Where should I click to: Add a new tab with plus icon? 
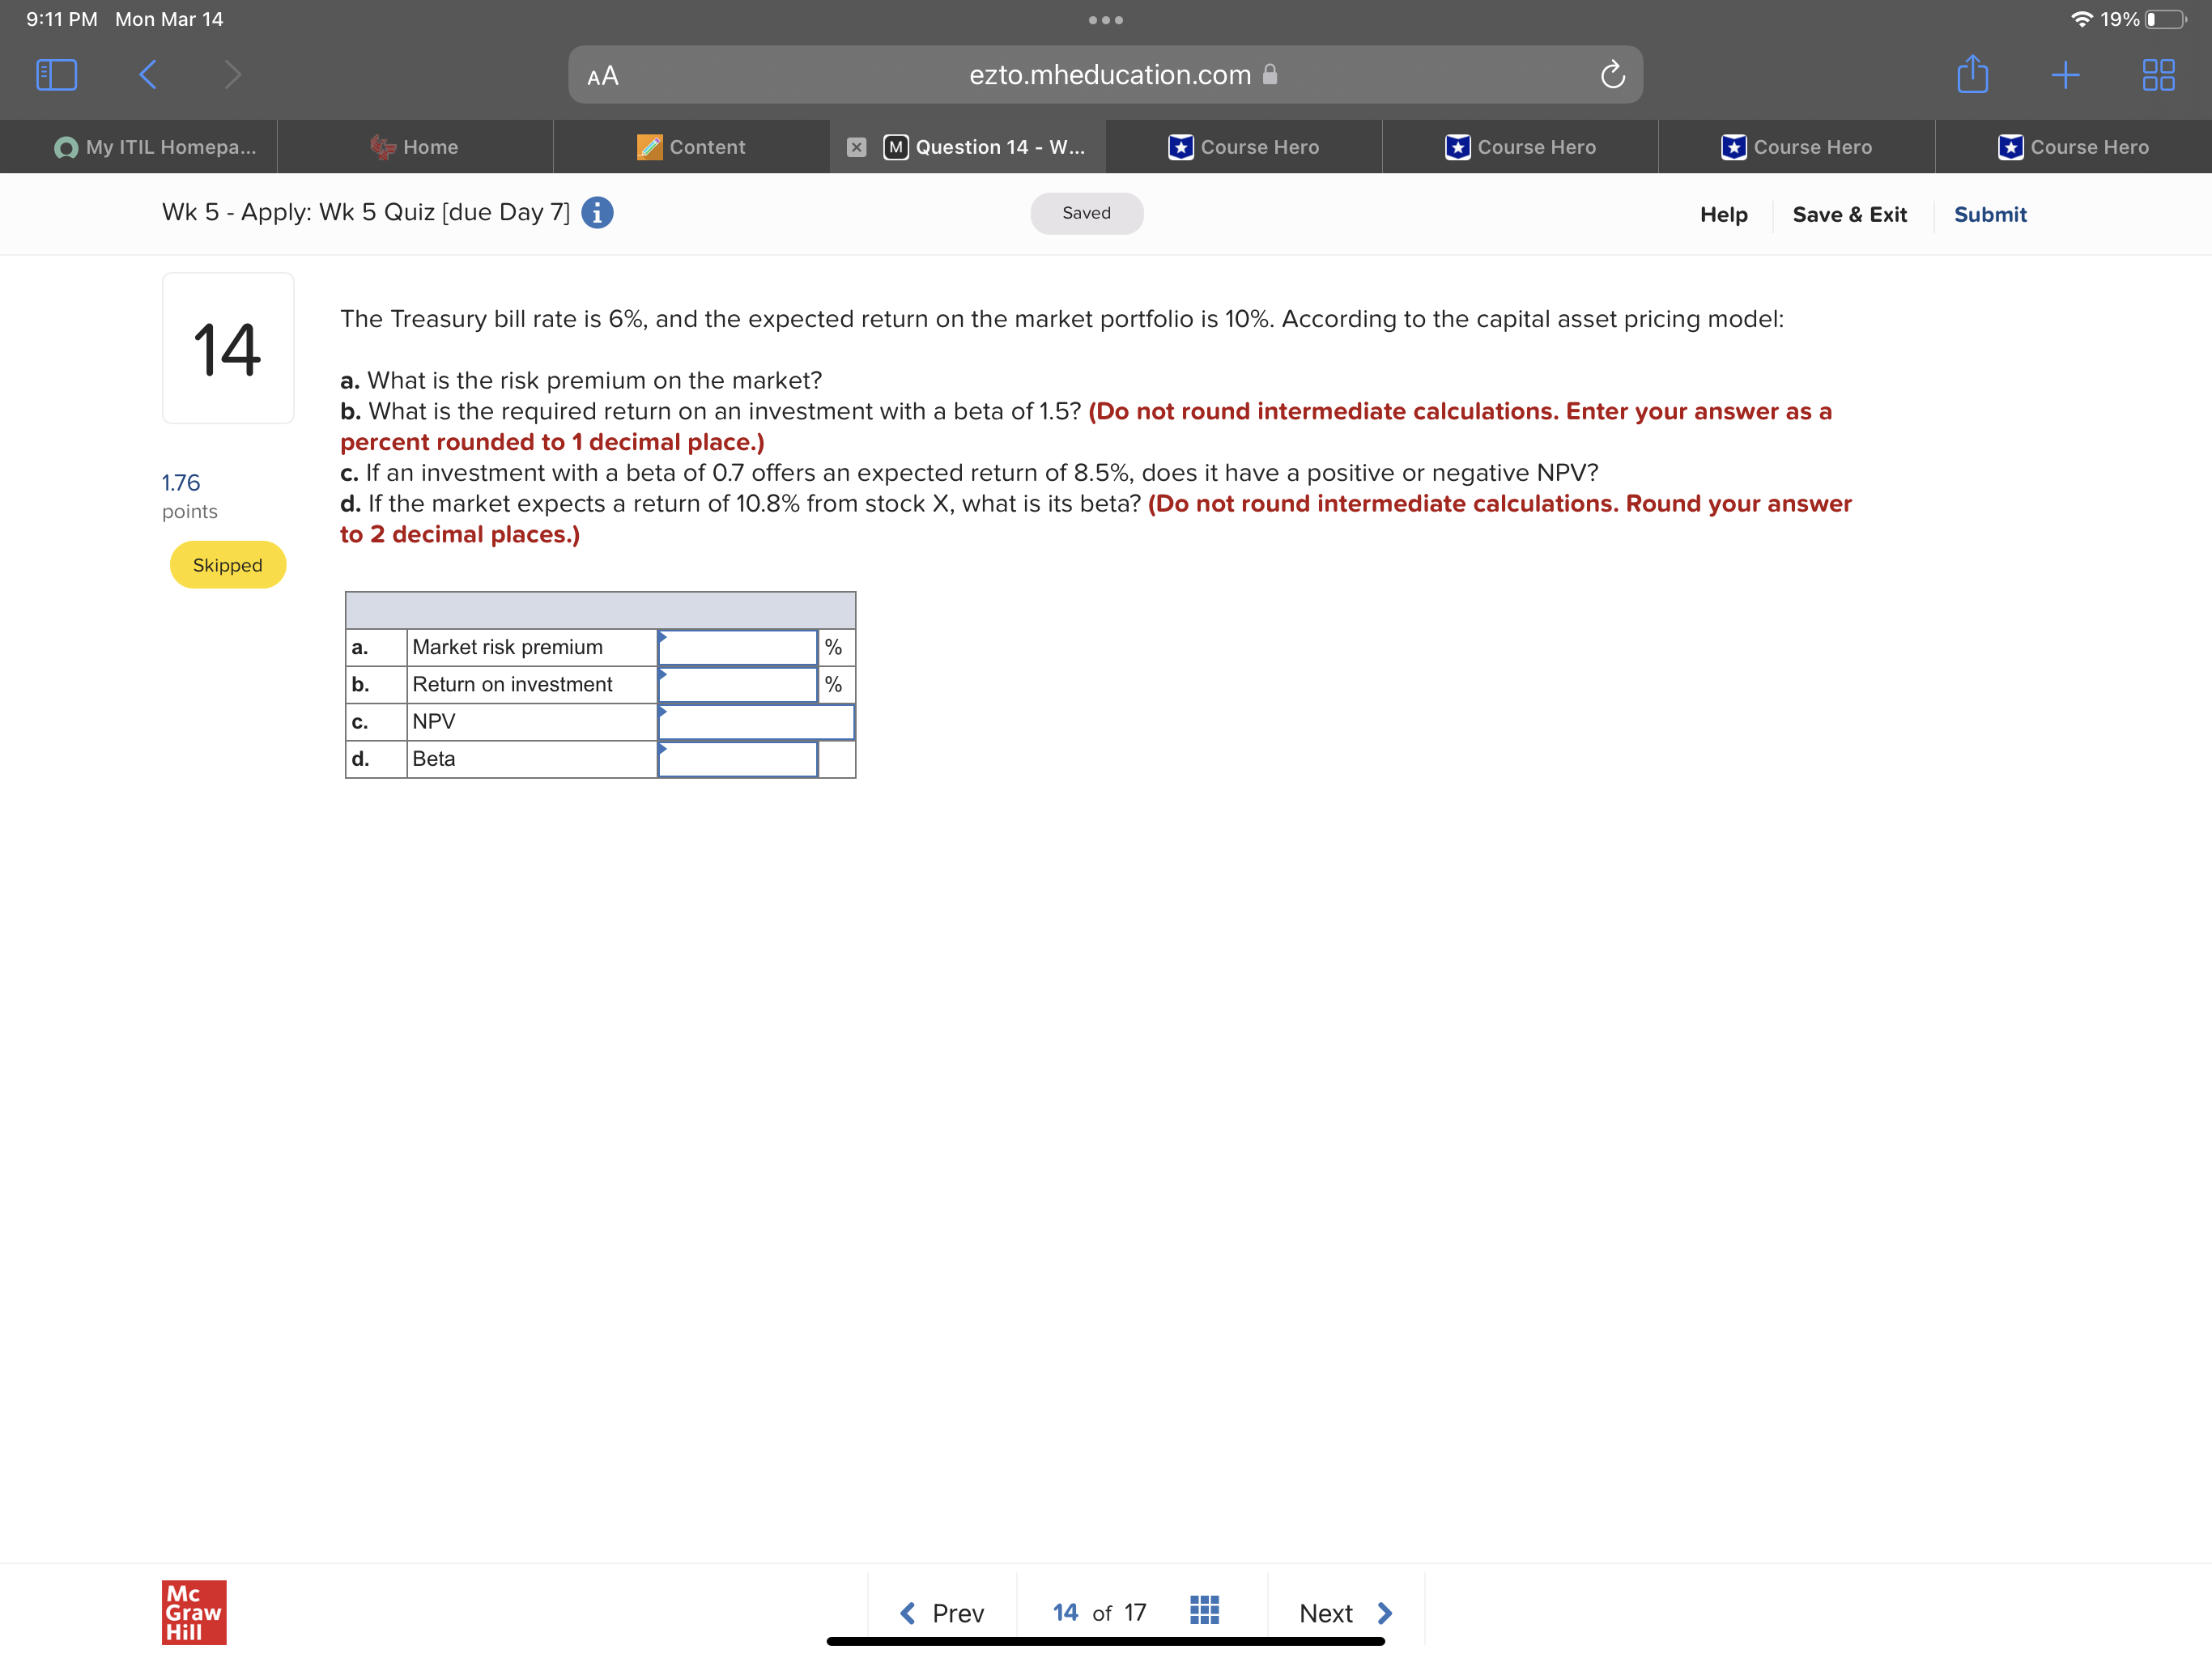pyautogui.click(x=2065, y=75)
